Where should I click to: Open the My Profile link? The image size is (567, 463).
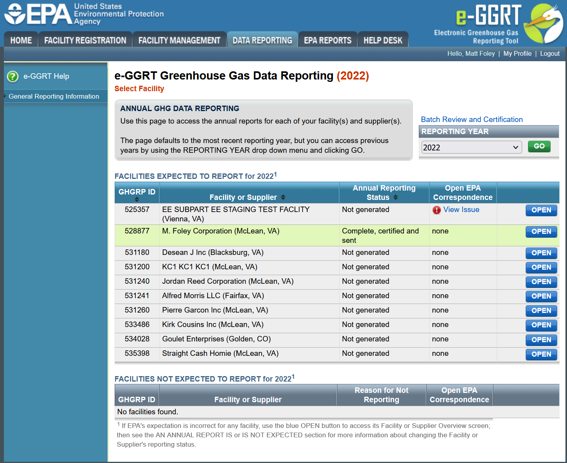pos(517,53)
